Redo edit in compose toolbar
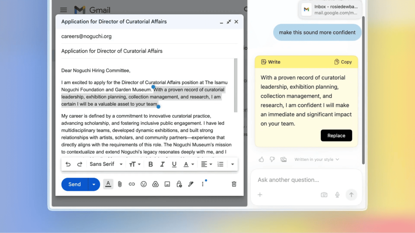 [80, 164]
